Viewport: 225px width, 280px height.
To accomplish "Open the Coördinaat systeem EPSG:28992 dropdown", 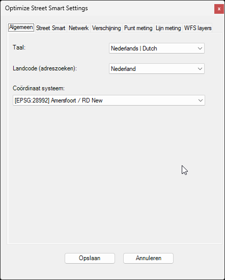I will (x=109, y=100).
